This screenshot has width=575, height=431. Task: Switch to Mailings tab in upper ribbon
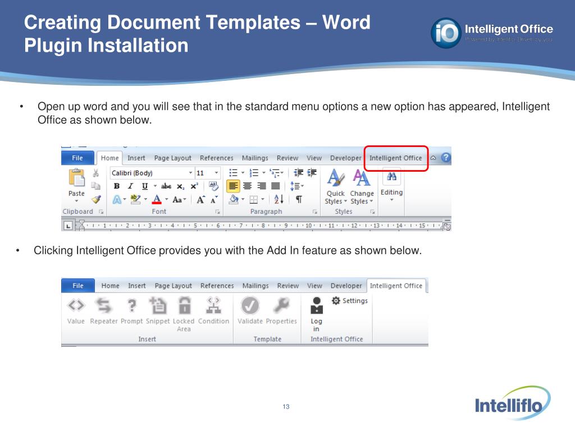[x=255, y=158]
